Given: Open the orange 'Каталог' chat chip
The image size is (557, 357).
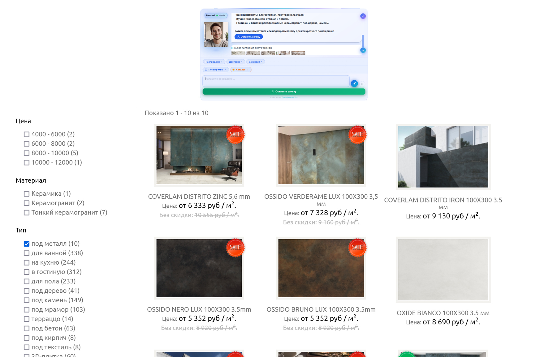Looking at the screenshot, I should click(x=241, y=70).
